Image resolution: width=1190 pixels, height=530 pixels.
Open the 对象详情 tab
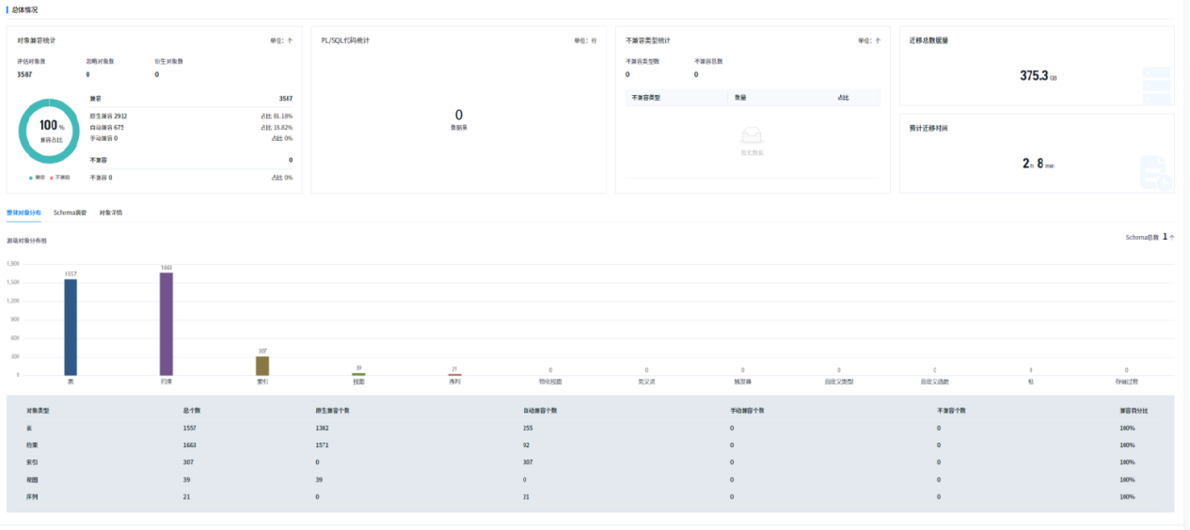(111, 212)
